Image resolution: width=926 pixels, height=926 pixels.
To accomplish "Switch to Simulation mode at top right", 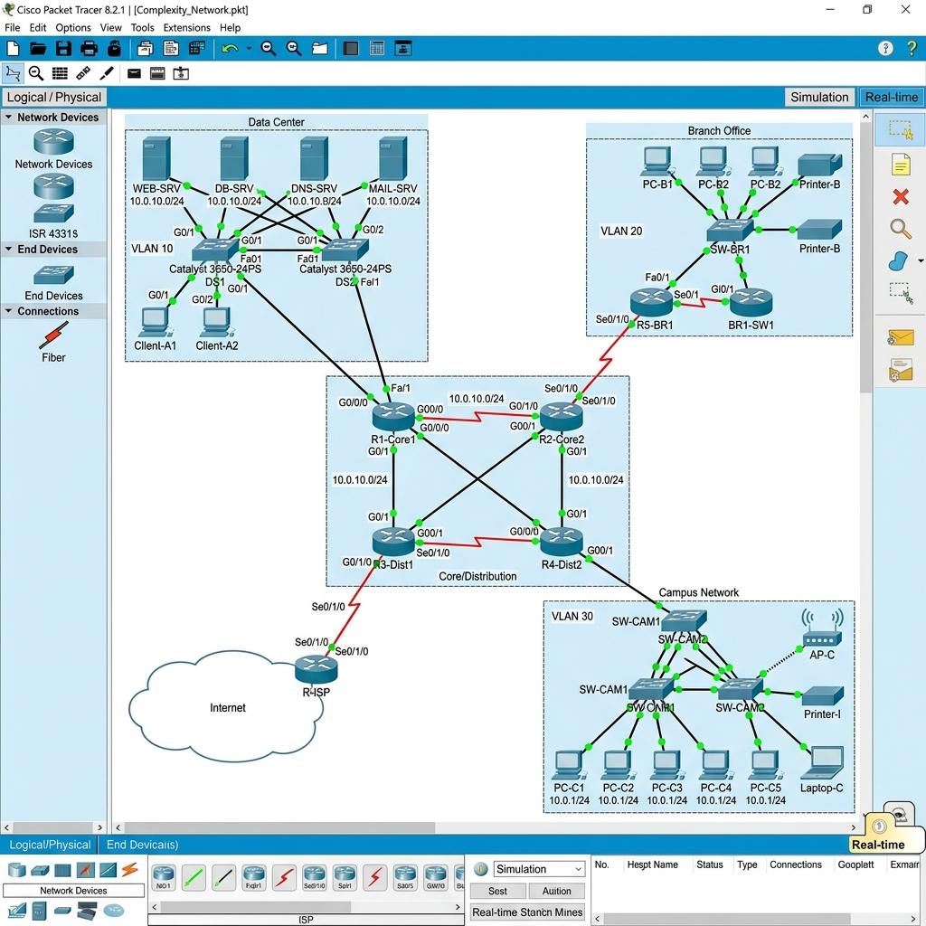I will point(819,97).
